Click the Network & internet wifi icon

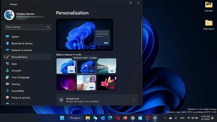pyautogui.click(x=7, y=50)
